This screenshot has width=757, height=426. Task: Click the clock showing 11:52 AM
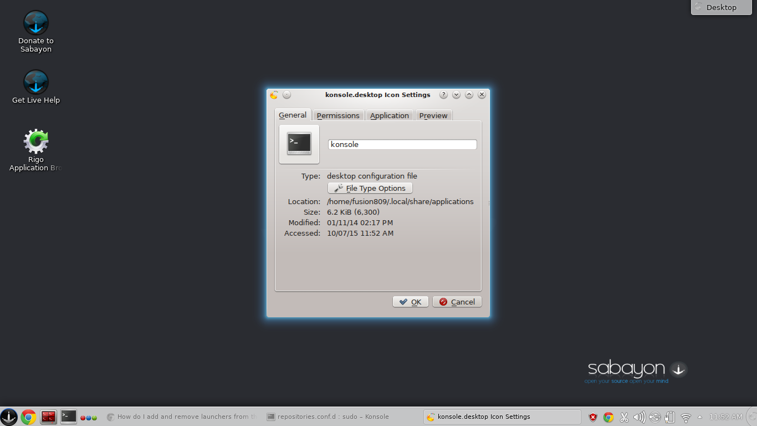click(x=726, y=417)
